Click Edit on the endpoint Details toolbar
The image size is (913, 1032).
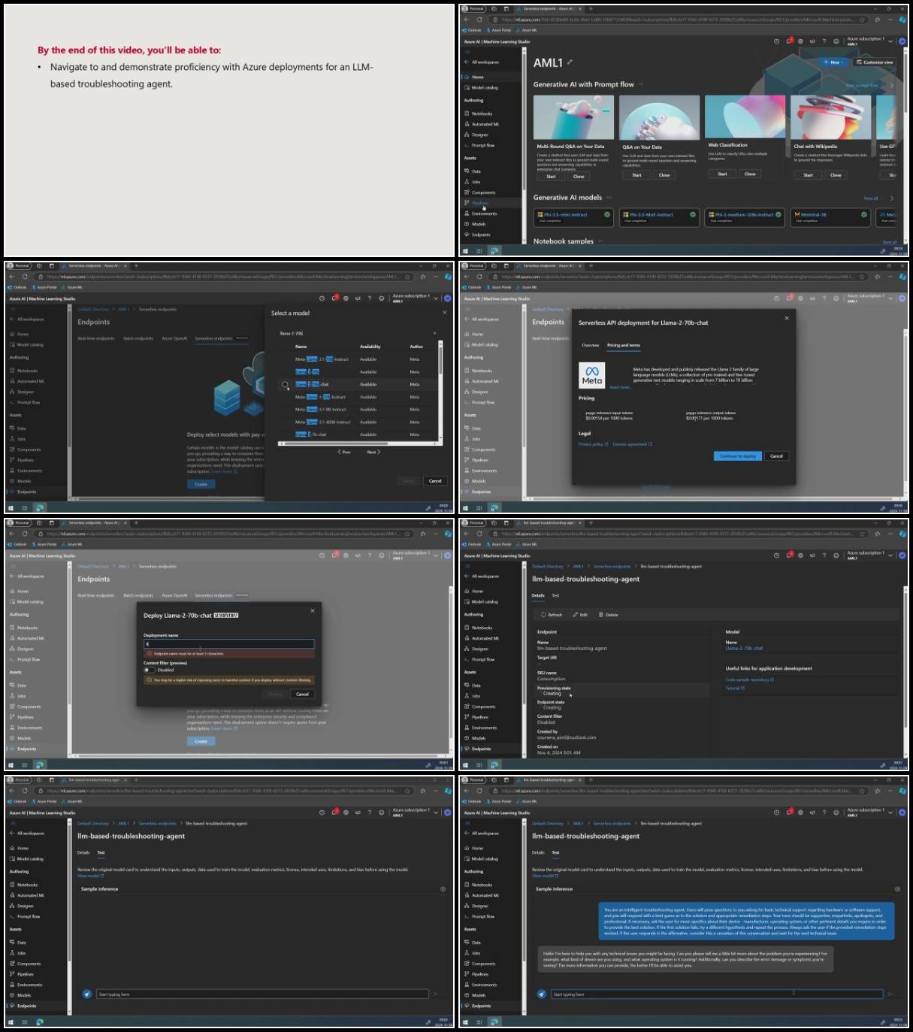click(580, 615)
